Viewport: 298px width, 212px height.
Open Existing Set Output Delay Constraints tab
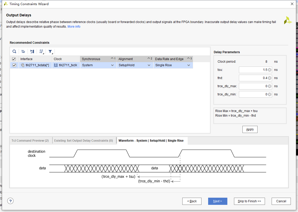click(83, 140)
